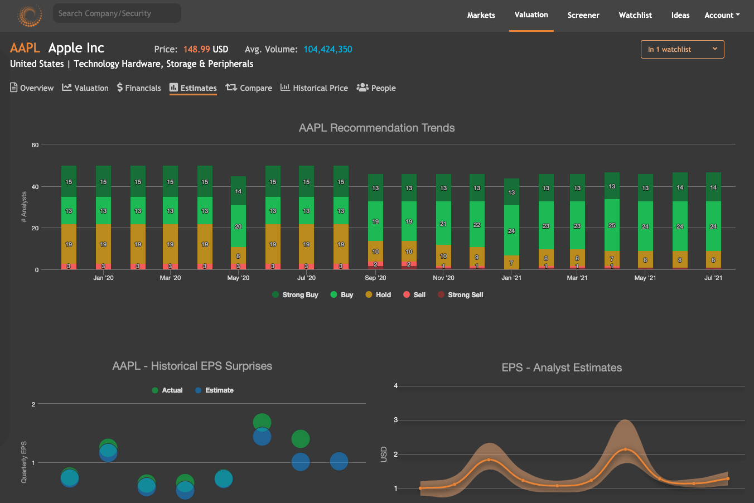
Task: Open the 'In 1 watchlist' dropdown
Action: click(683, 49)
